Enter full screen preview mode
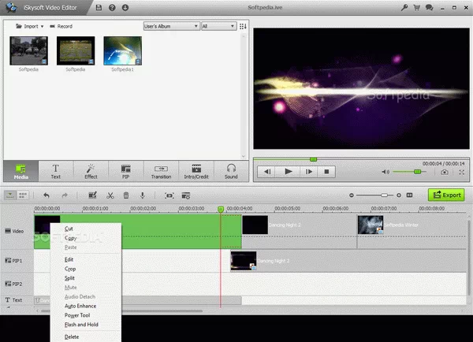The width and height of the screenshot is (473, 342). pos(460,171)
